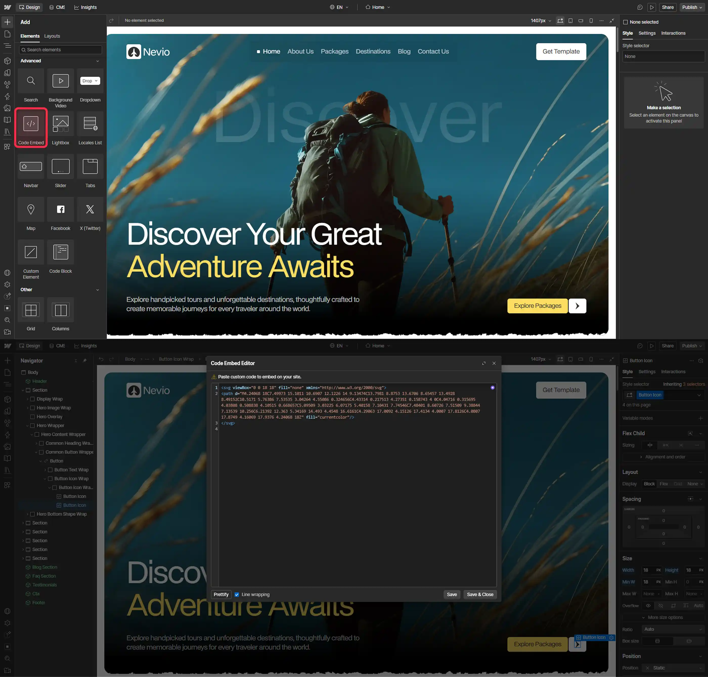Open the Insights tab in upper Designer
This screenshot has width=708, height=677.
pyautogui.click(x=85, y=7)
